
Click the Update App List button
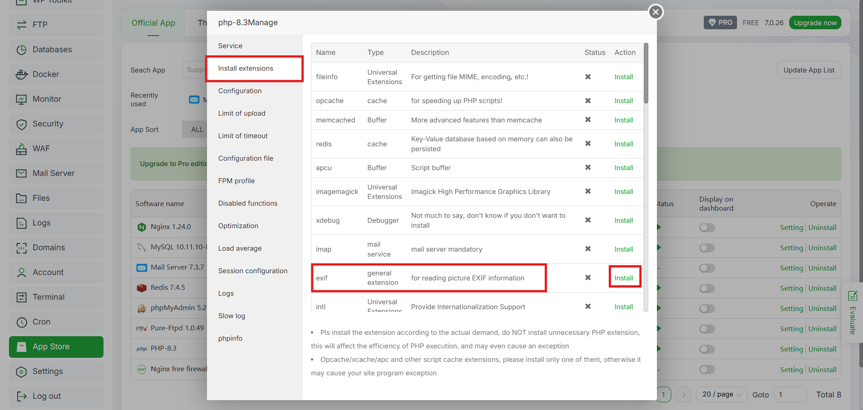pyautogui.click(x=809, y=70)
